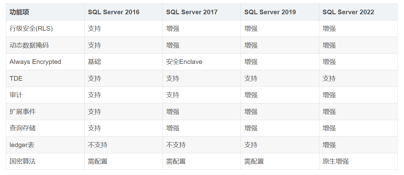Click the 原生增强 cell

coord(335,161)
